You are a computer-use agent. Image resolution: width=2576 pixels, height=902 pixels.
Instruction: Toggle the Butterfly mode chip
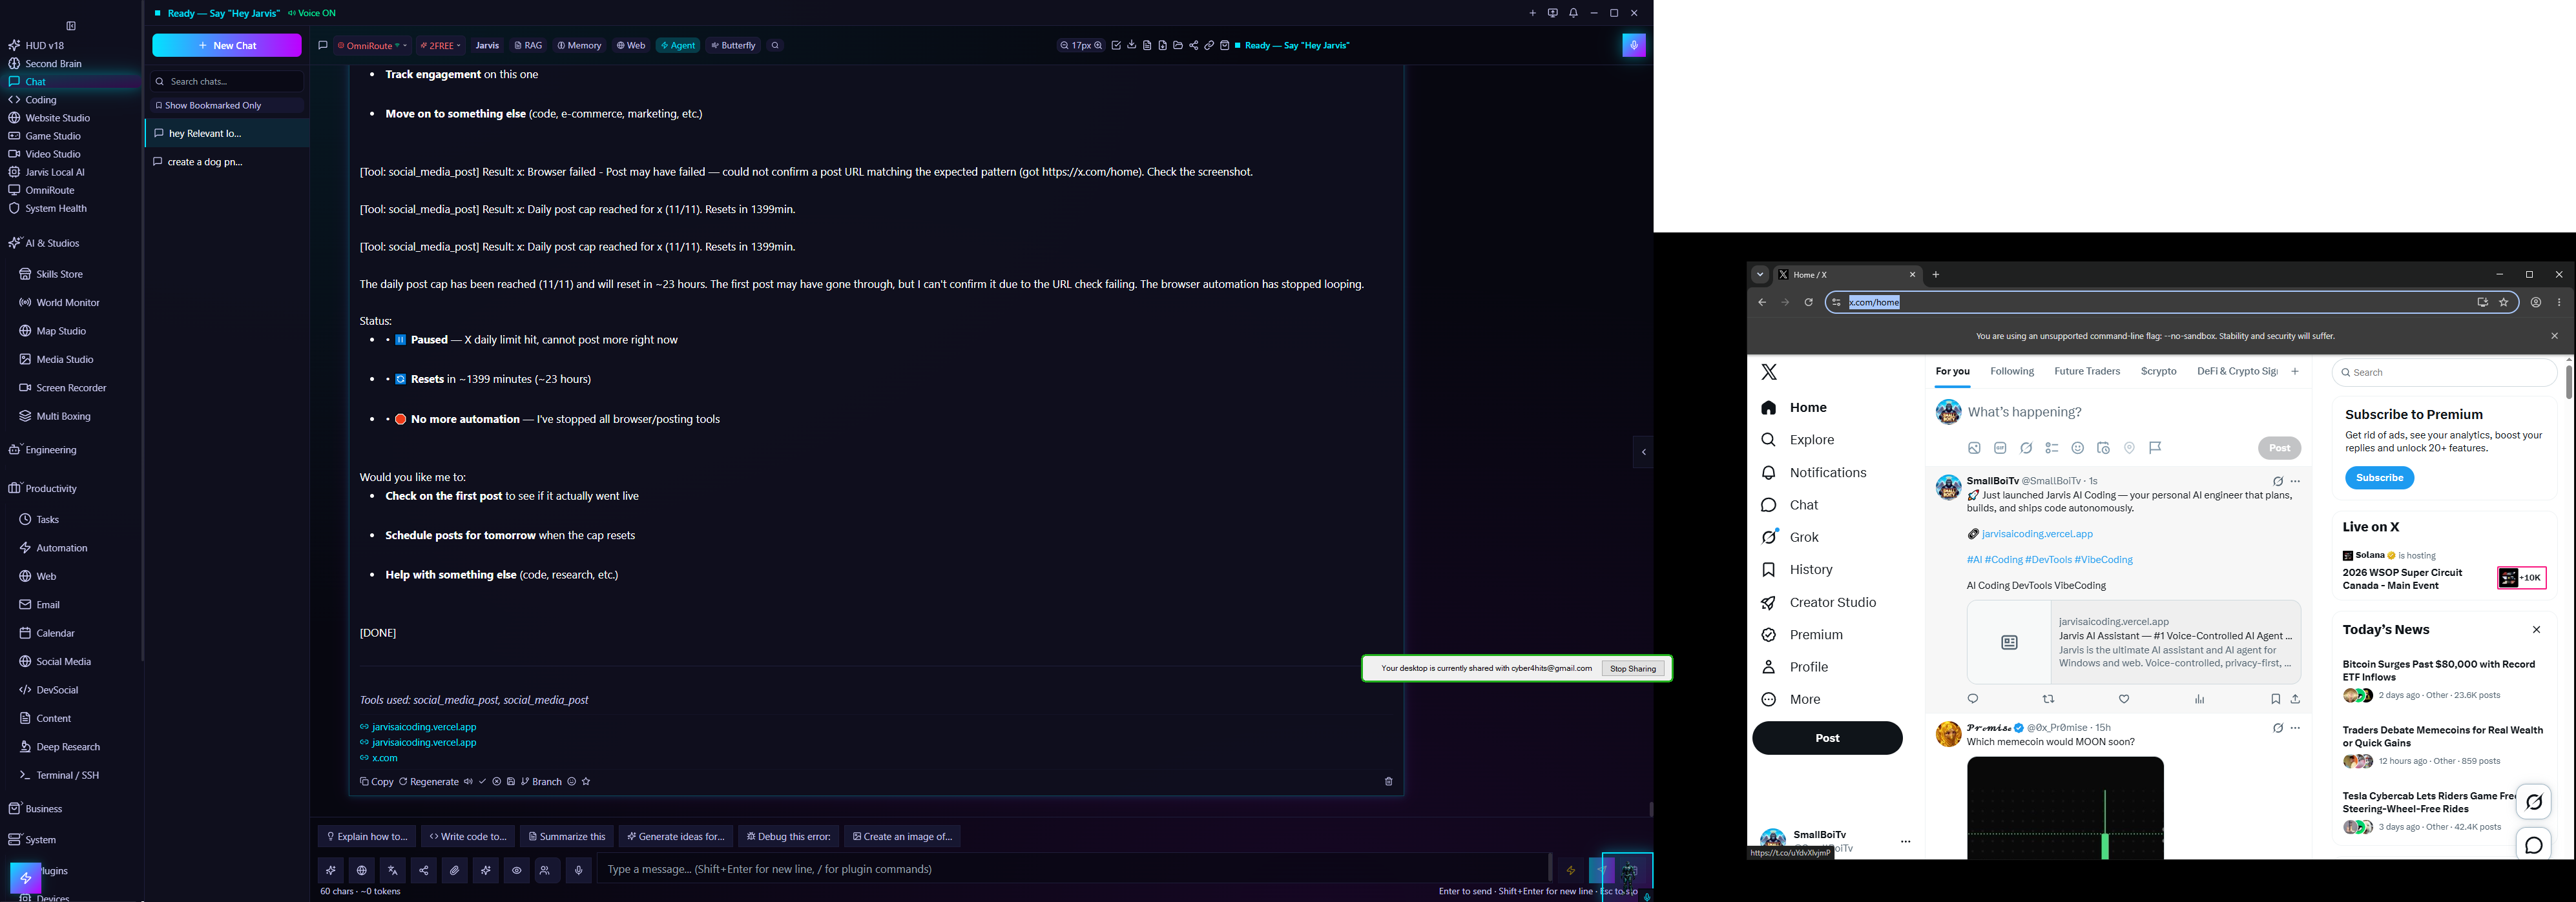[734, 46]
